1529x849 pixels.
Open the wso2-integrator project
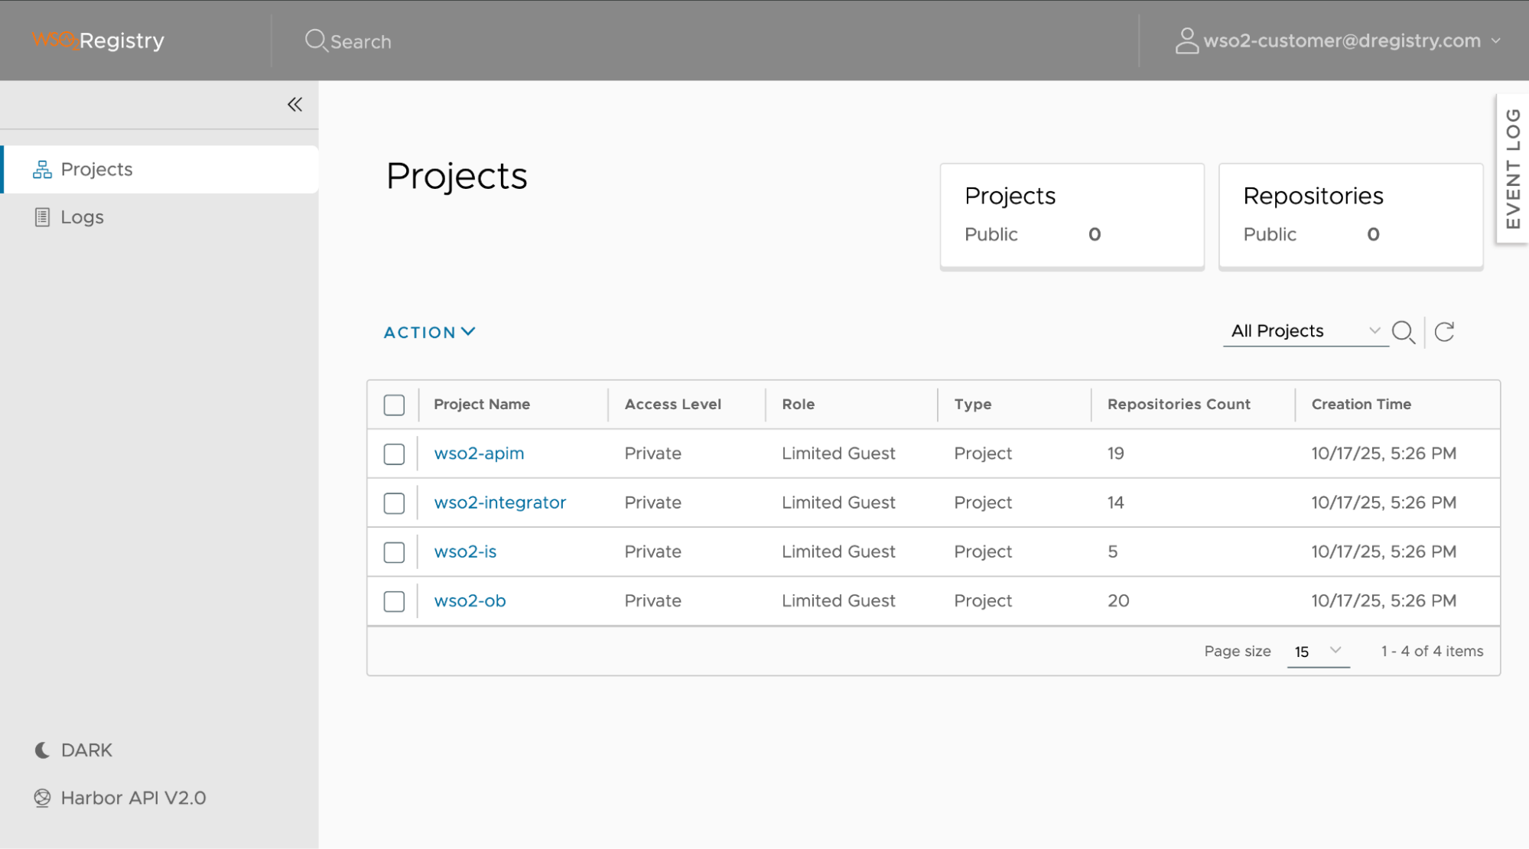coord(499,503)
